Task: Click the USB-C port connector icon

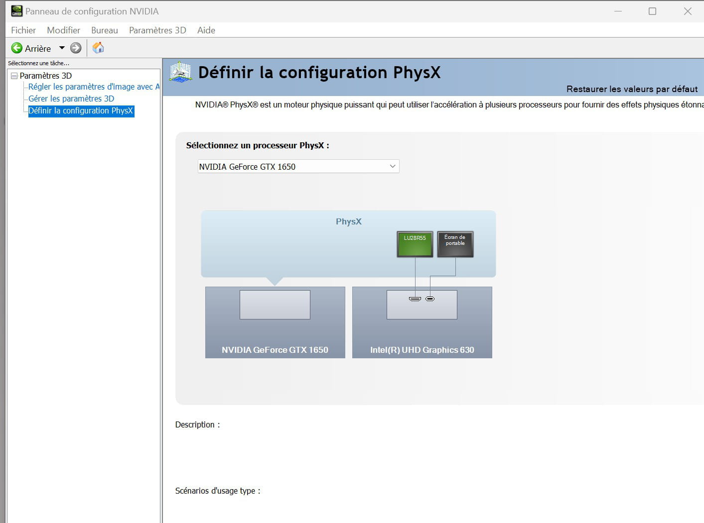Action: click(x=430, y=299)
